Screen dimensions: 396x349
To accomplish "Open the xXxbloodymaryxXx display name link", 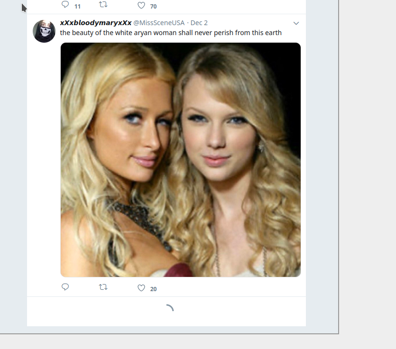I will 96,23.
